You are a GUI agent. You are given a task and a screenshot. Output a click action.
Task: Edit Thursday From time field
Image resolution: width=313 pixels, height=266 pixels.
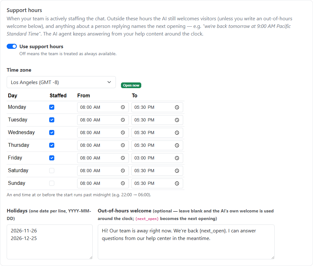103,145
